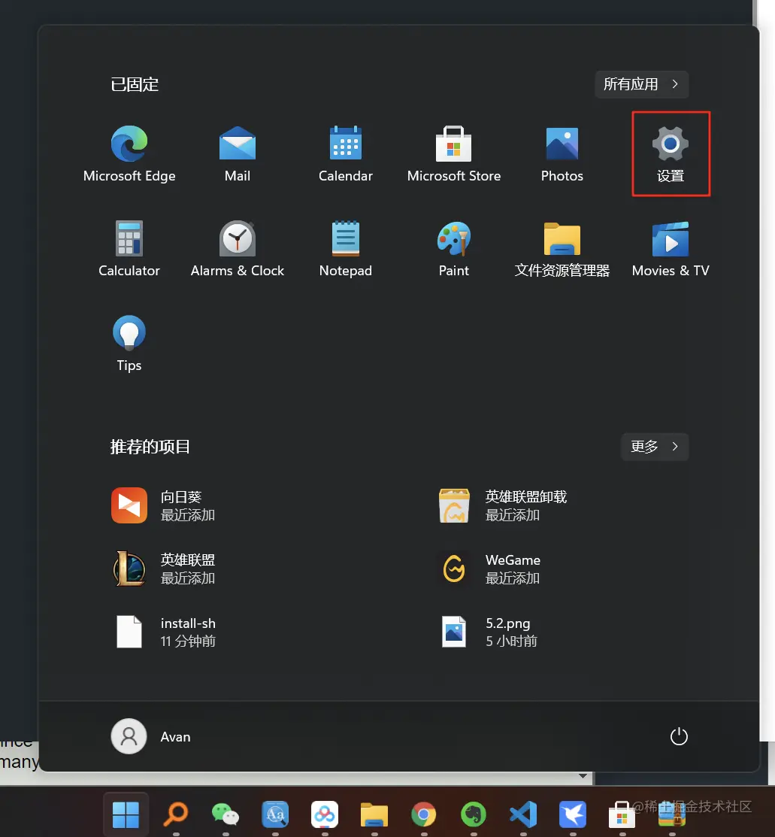
Task: Open Movies & TV app
Action: click(671, 249)
